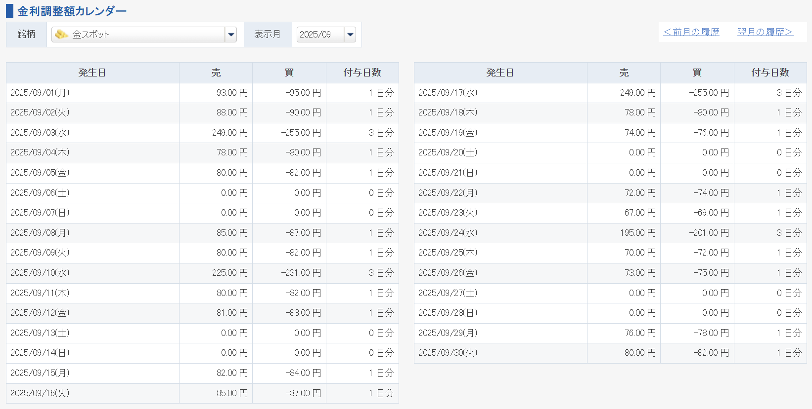Click the 195.00 円 sell value cell
Screen dimensions: 812x409
point(637,233)
